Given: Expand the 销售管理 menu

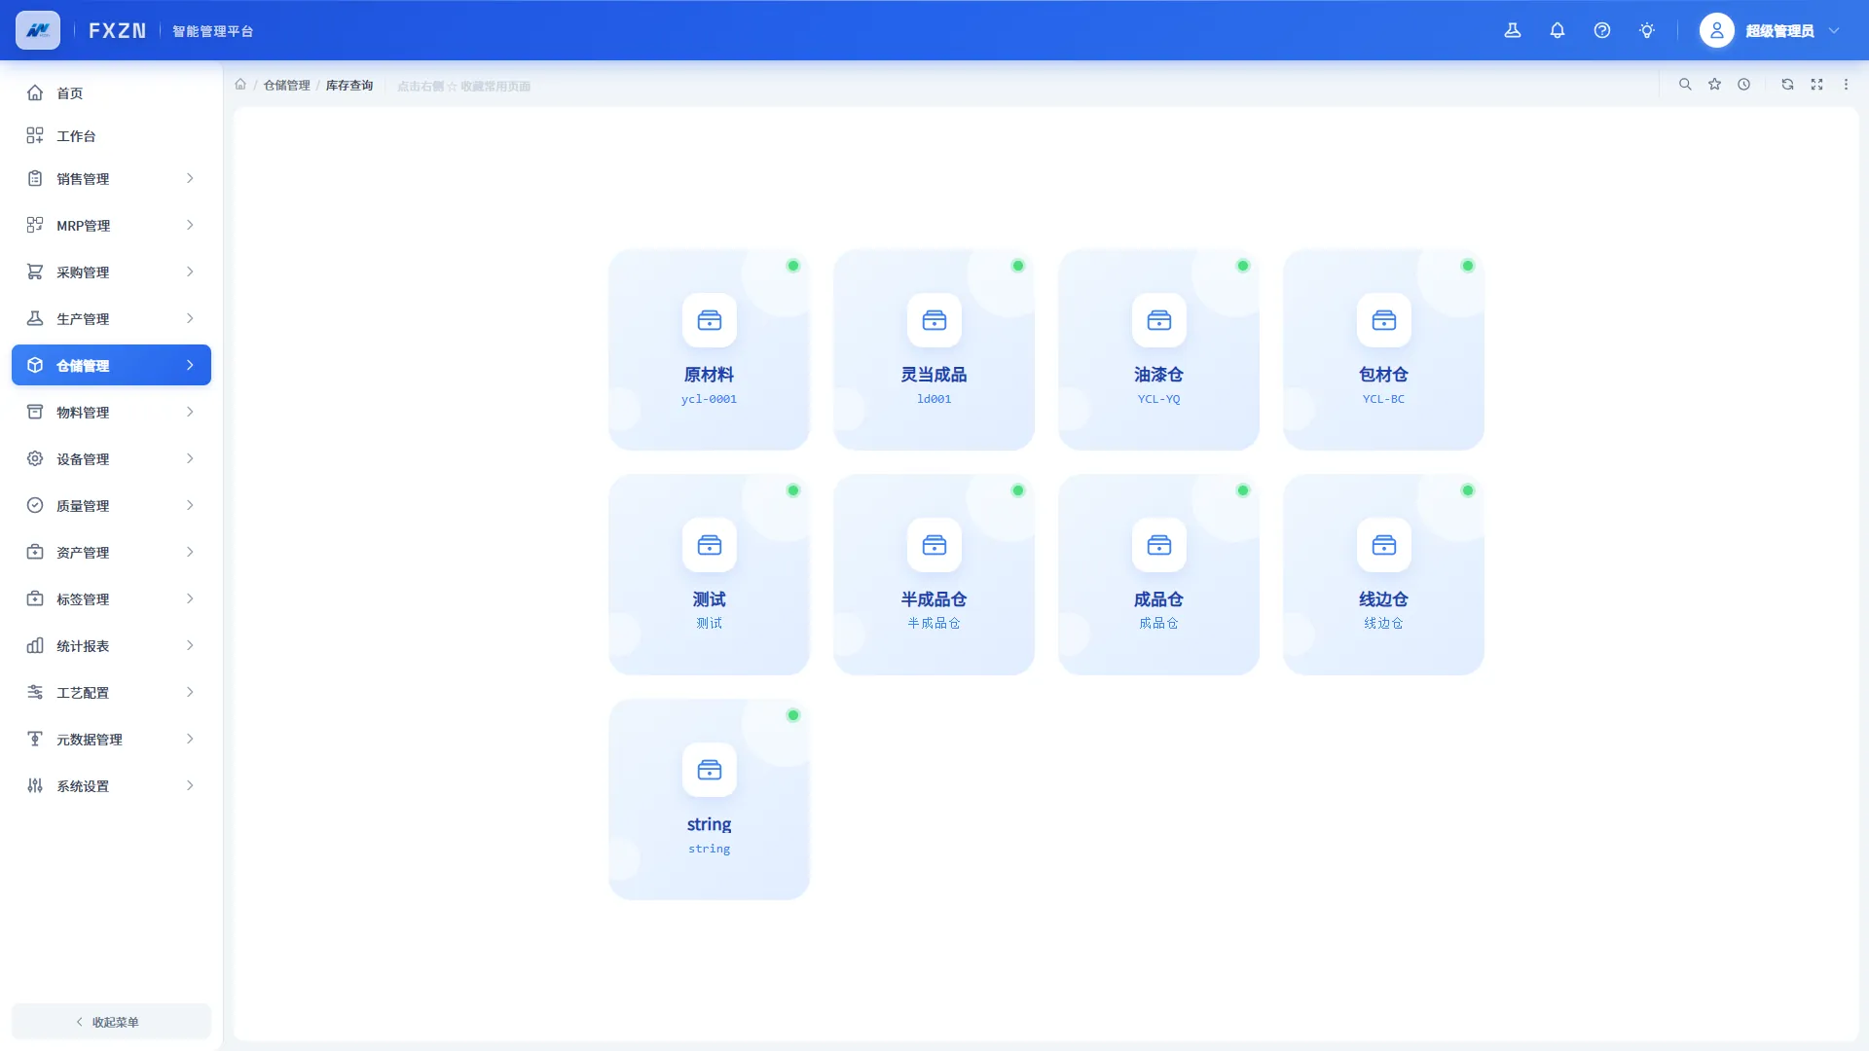Looking at the screenshot, I should (111, 178).
